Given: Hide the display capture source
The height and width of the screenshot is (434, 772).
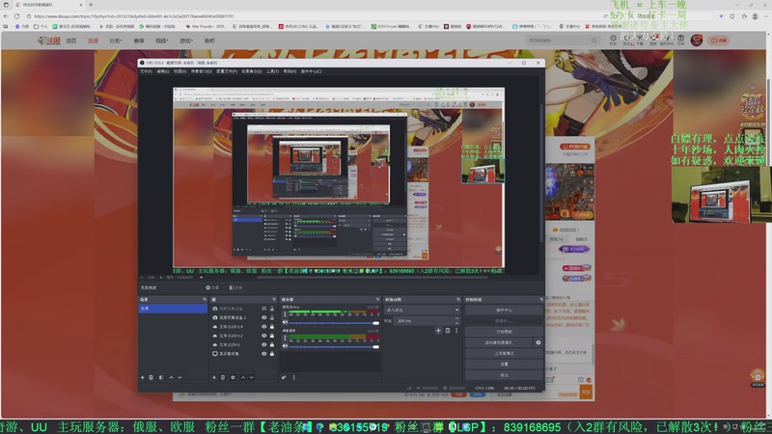Looking at the screenshot, I should 263,354.
